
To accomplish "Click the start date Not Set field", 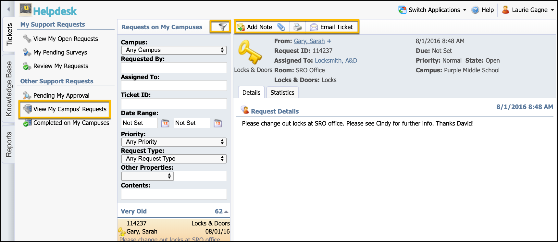I will [139, 123].
